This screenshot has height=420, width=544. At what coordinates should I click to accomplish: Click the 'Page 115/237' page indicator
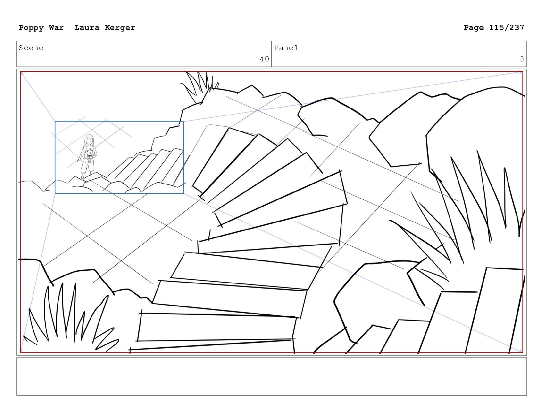pyautogui.click(x=494, y=27)
